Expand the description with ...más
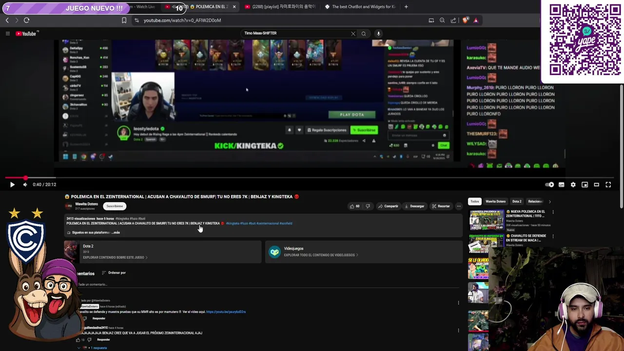Screen dimensions: 624x351 tap(116, 233)
